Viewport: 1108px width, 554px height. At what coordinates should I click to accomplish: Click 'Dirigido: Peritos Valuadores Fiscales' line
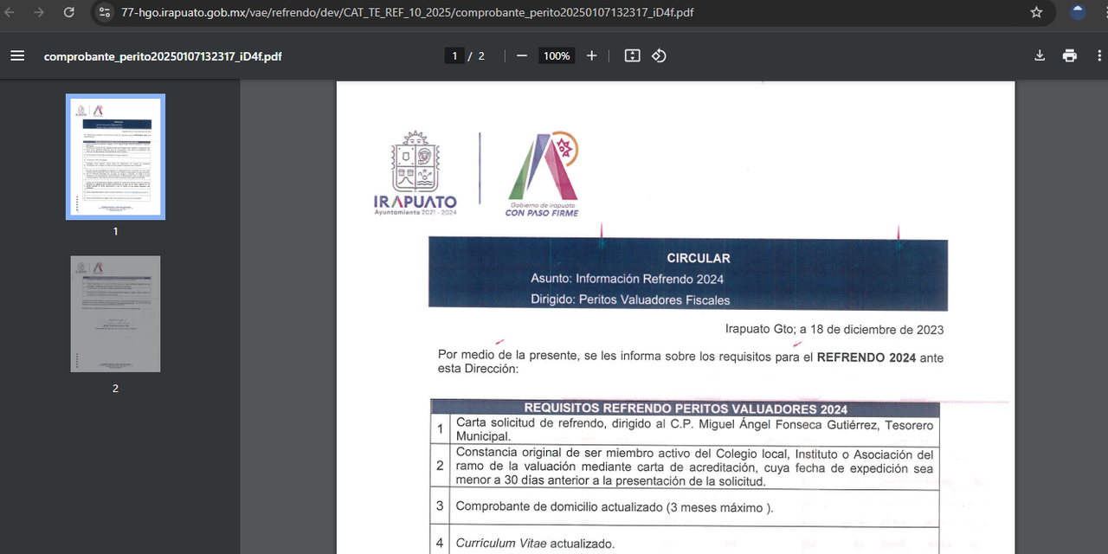coord(630,300)
